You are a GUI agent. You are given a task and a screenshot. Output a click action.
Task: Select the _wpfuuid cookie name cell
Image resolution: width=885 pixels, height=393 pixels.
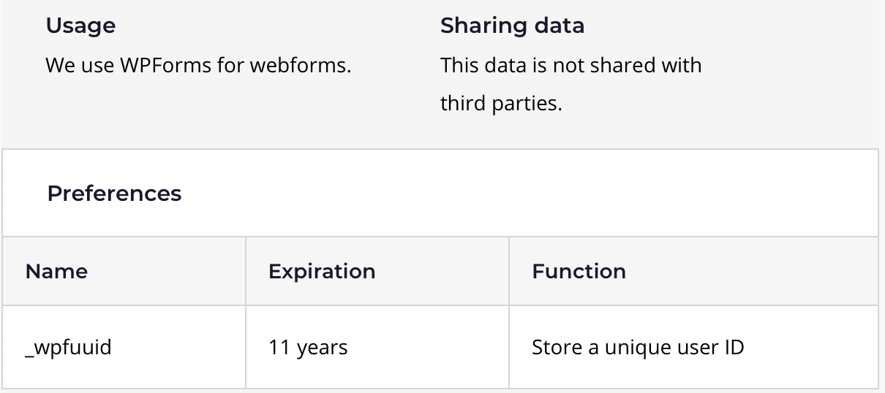tap(124, 347)
